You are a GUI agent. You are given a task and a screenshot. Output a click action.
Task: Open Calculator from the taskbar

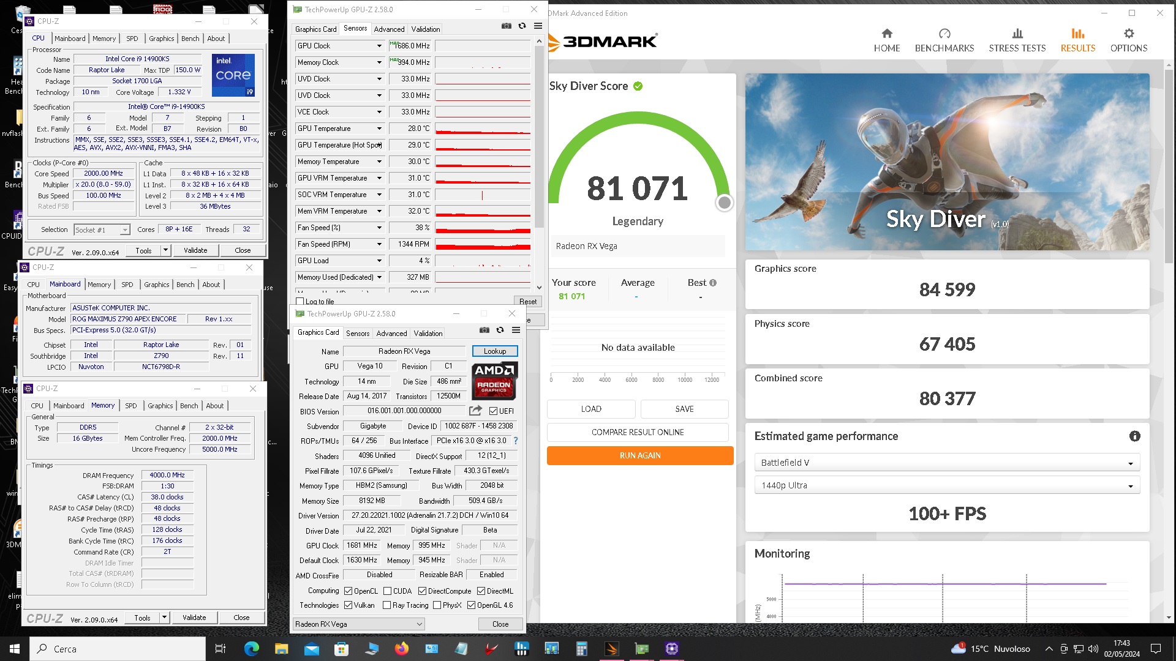pos(581,649)
